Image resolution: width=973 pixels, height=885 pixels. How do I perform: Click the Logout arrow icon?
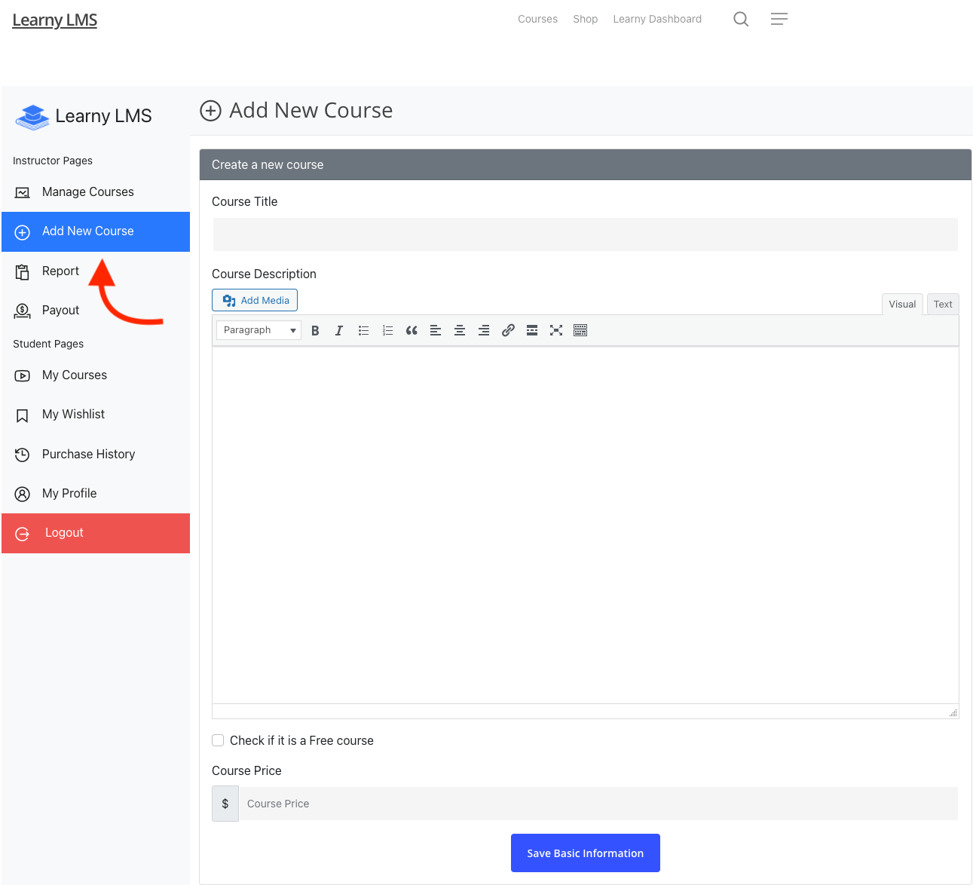(23, 534)
